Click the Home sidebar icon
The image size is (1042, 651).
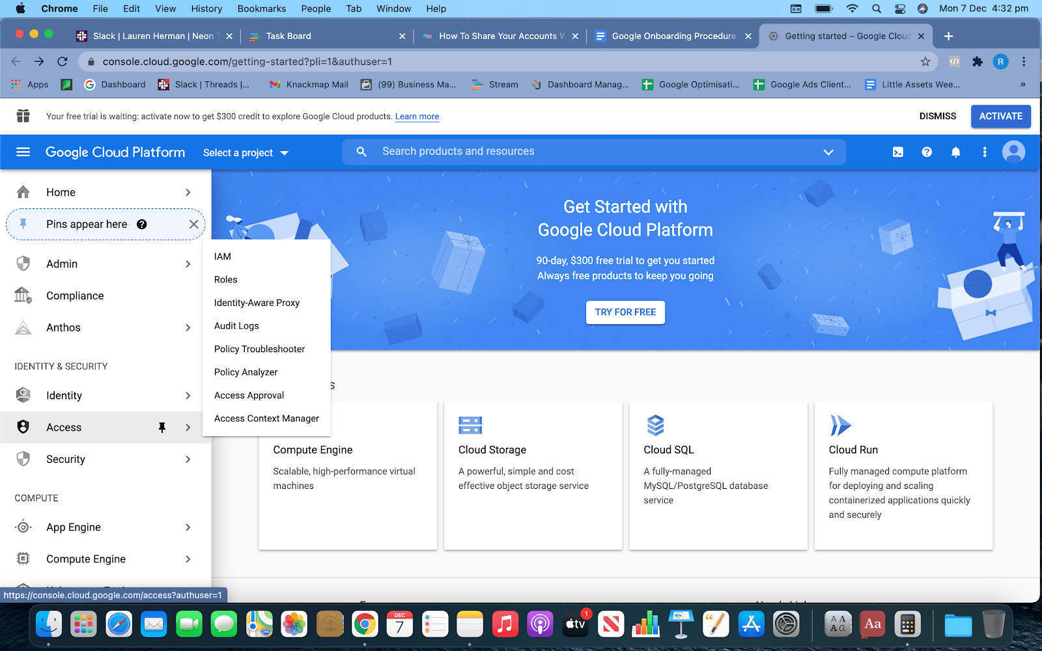[23, 192]
